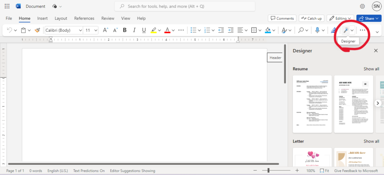Image resolution: width=384 pixels, height=175 pixels.
Task: Open the Help tab
Action: [141, 18]
